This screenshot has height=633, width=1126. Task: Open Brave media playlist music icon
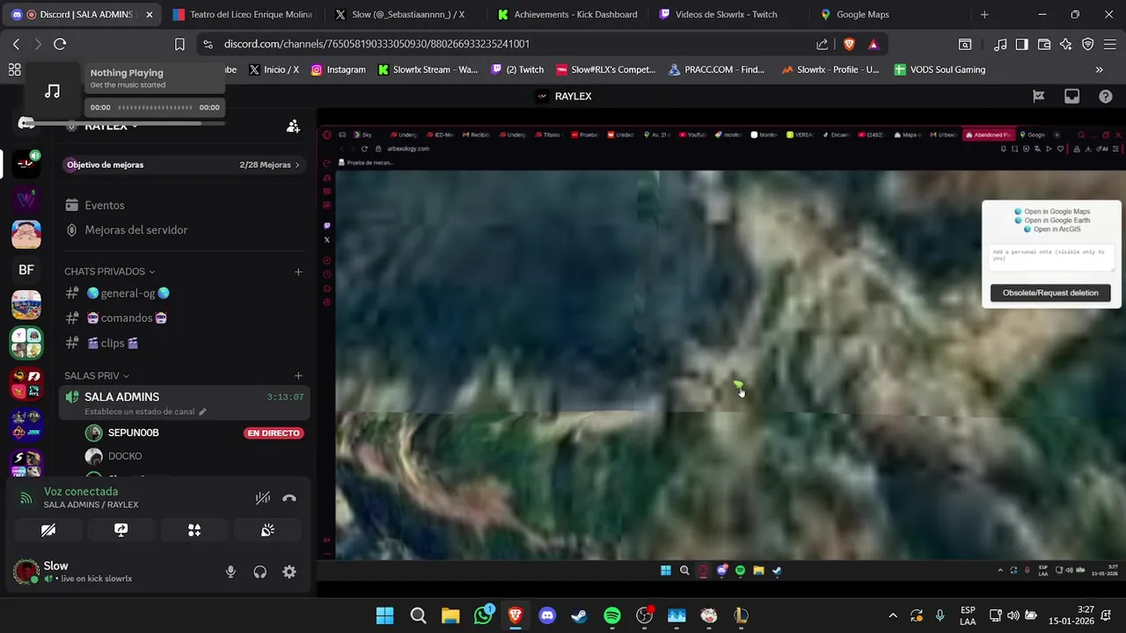(1000, 44)
